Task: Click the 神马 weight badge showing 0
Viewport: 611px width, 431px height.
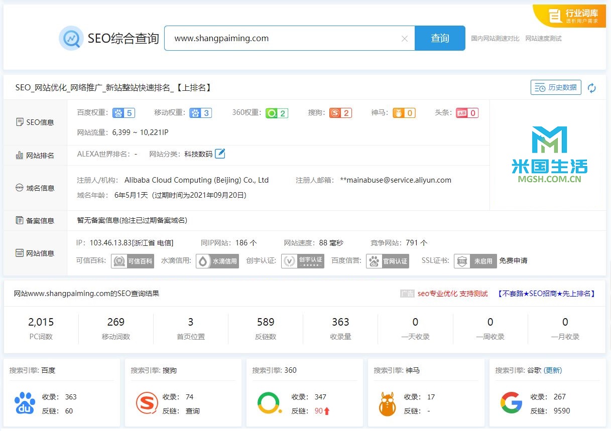Action: coord(404,113)
